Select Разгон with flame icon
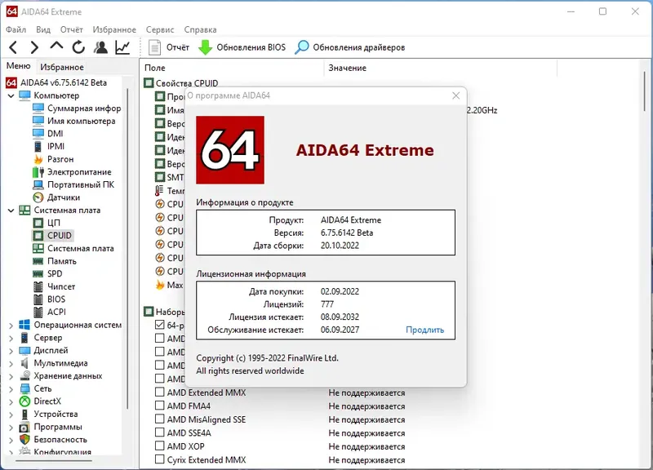This screenshot has height=470, width=653. coord(53,159)
